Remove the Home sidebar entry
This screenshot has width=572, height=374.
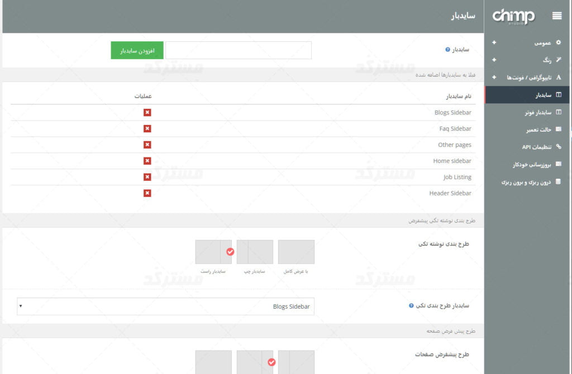[147, 161]
